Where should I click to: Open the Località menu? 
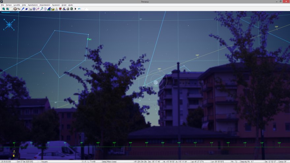tap(17, 5)
